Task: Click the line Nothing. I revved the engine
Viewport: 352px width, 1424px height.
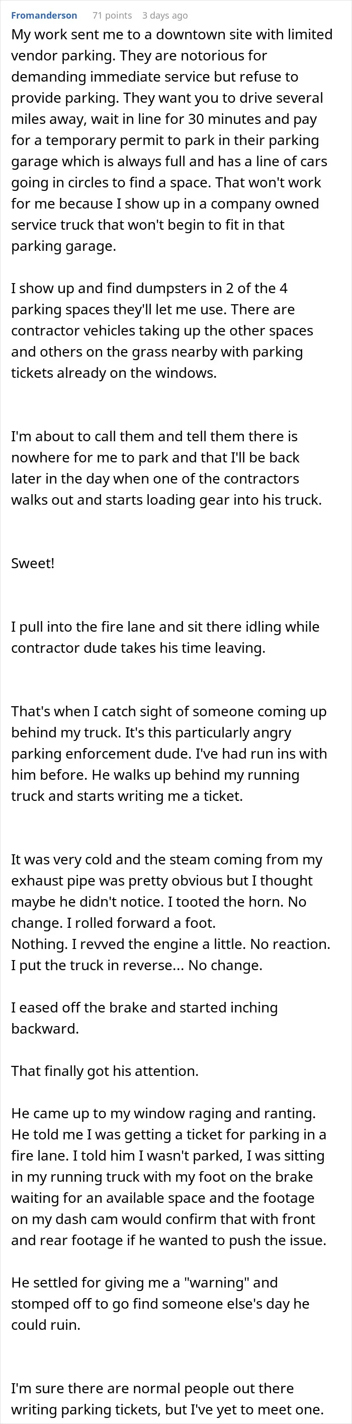Action: [x=171, y=943]
